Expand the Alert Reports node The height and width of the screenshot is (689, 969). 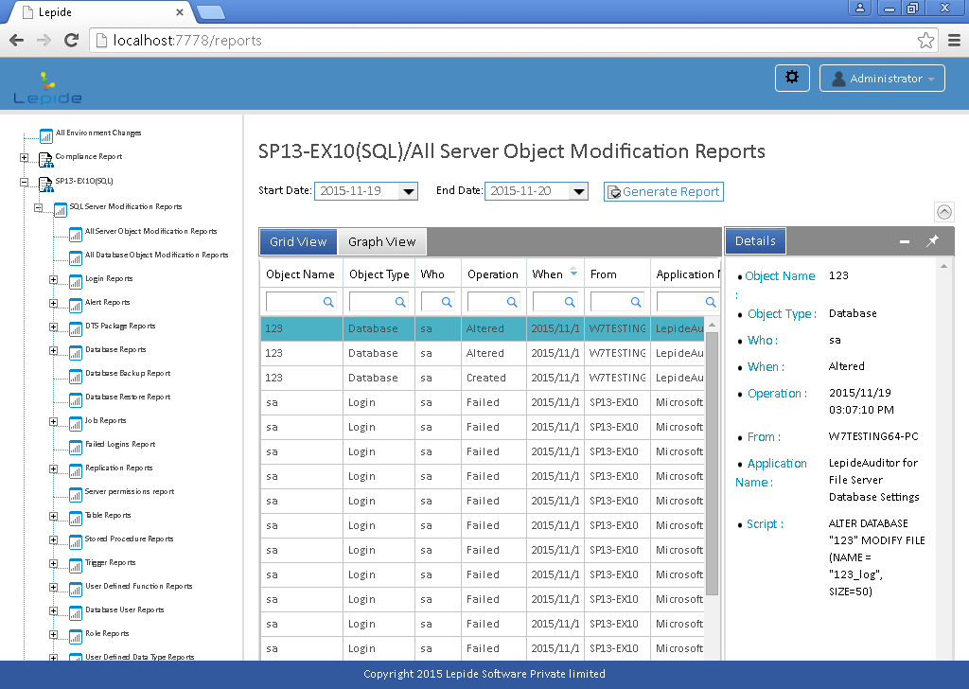click(53, 304)
